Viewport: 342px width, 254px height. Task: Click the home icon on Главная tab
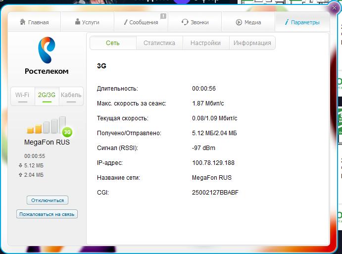(22, 22)
